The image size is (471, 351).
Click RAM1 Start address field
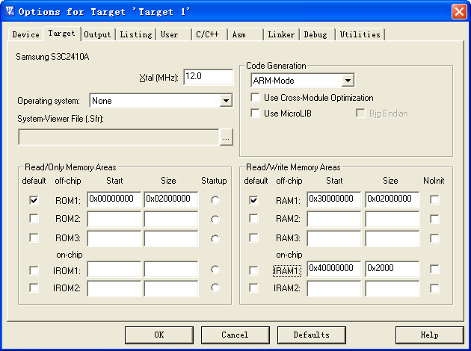[x=334, y=199]
